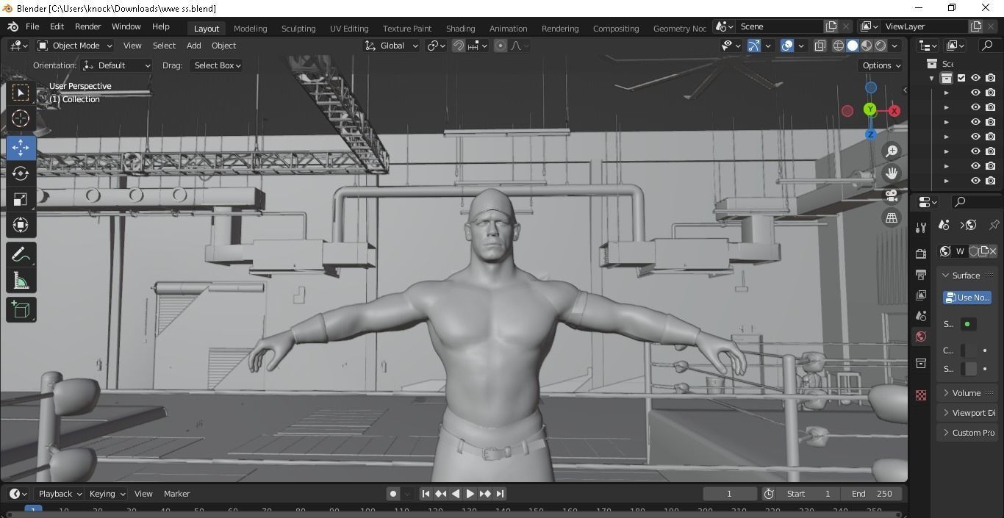Switch orthographic/perspective with the grid icon

pos(892,217)
